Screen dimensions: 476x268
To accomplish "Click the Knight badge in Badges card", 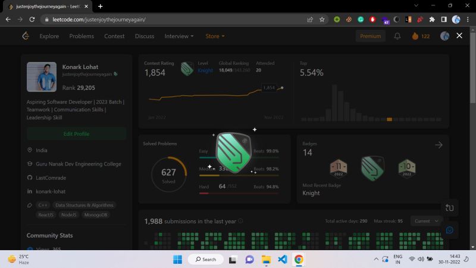I will click(372, 168).
